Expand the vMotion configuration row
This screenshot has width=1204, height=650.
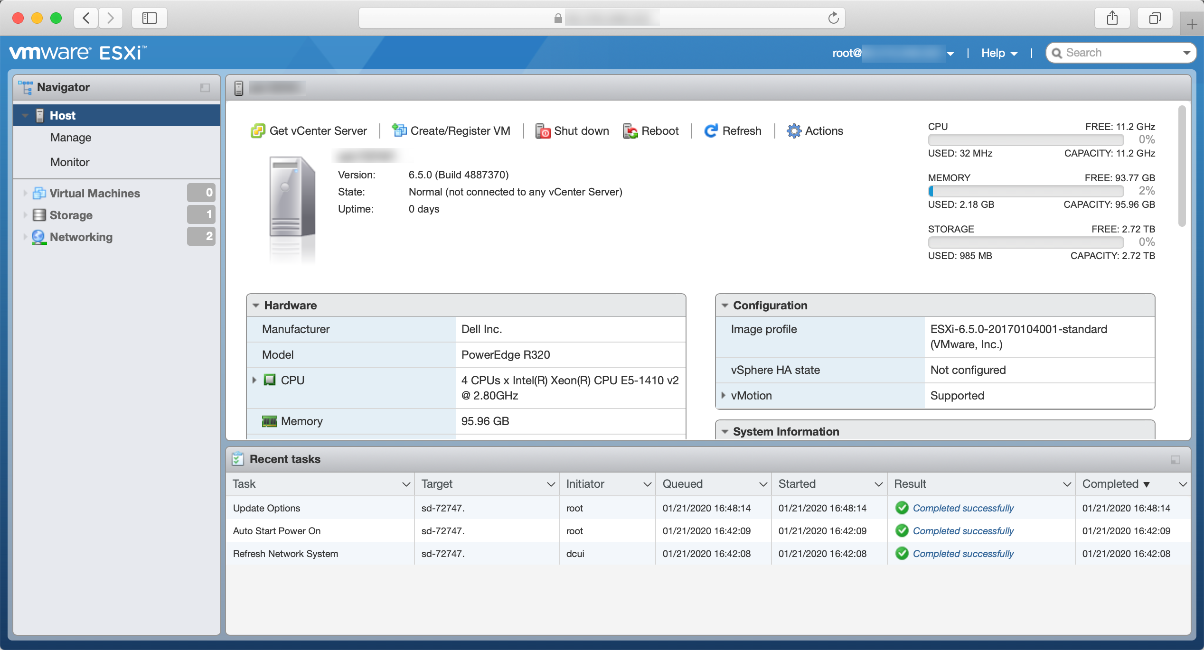coord(724,395)
